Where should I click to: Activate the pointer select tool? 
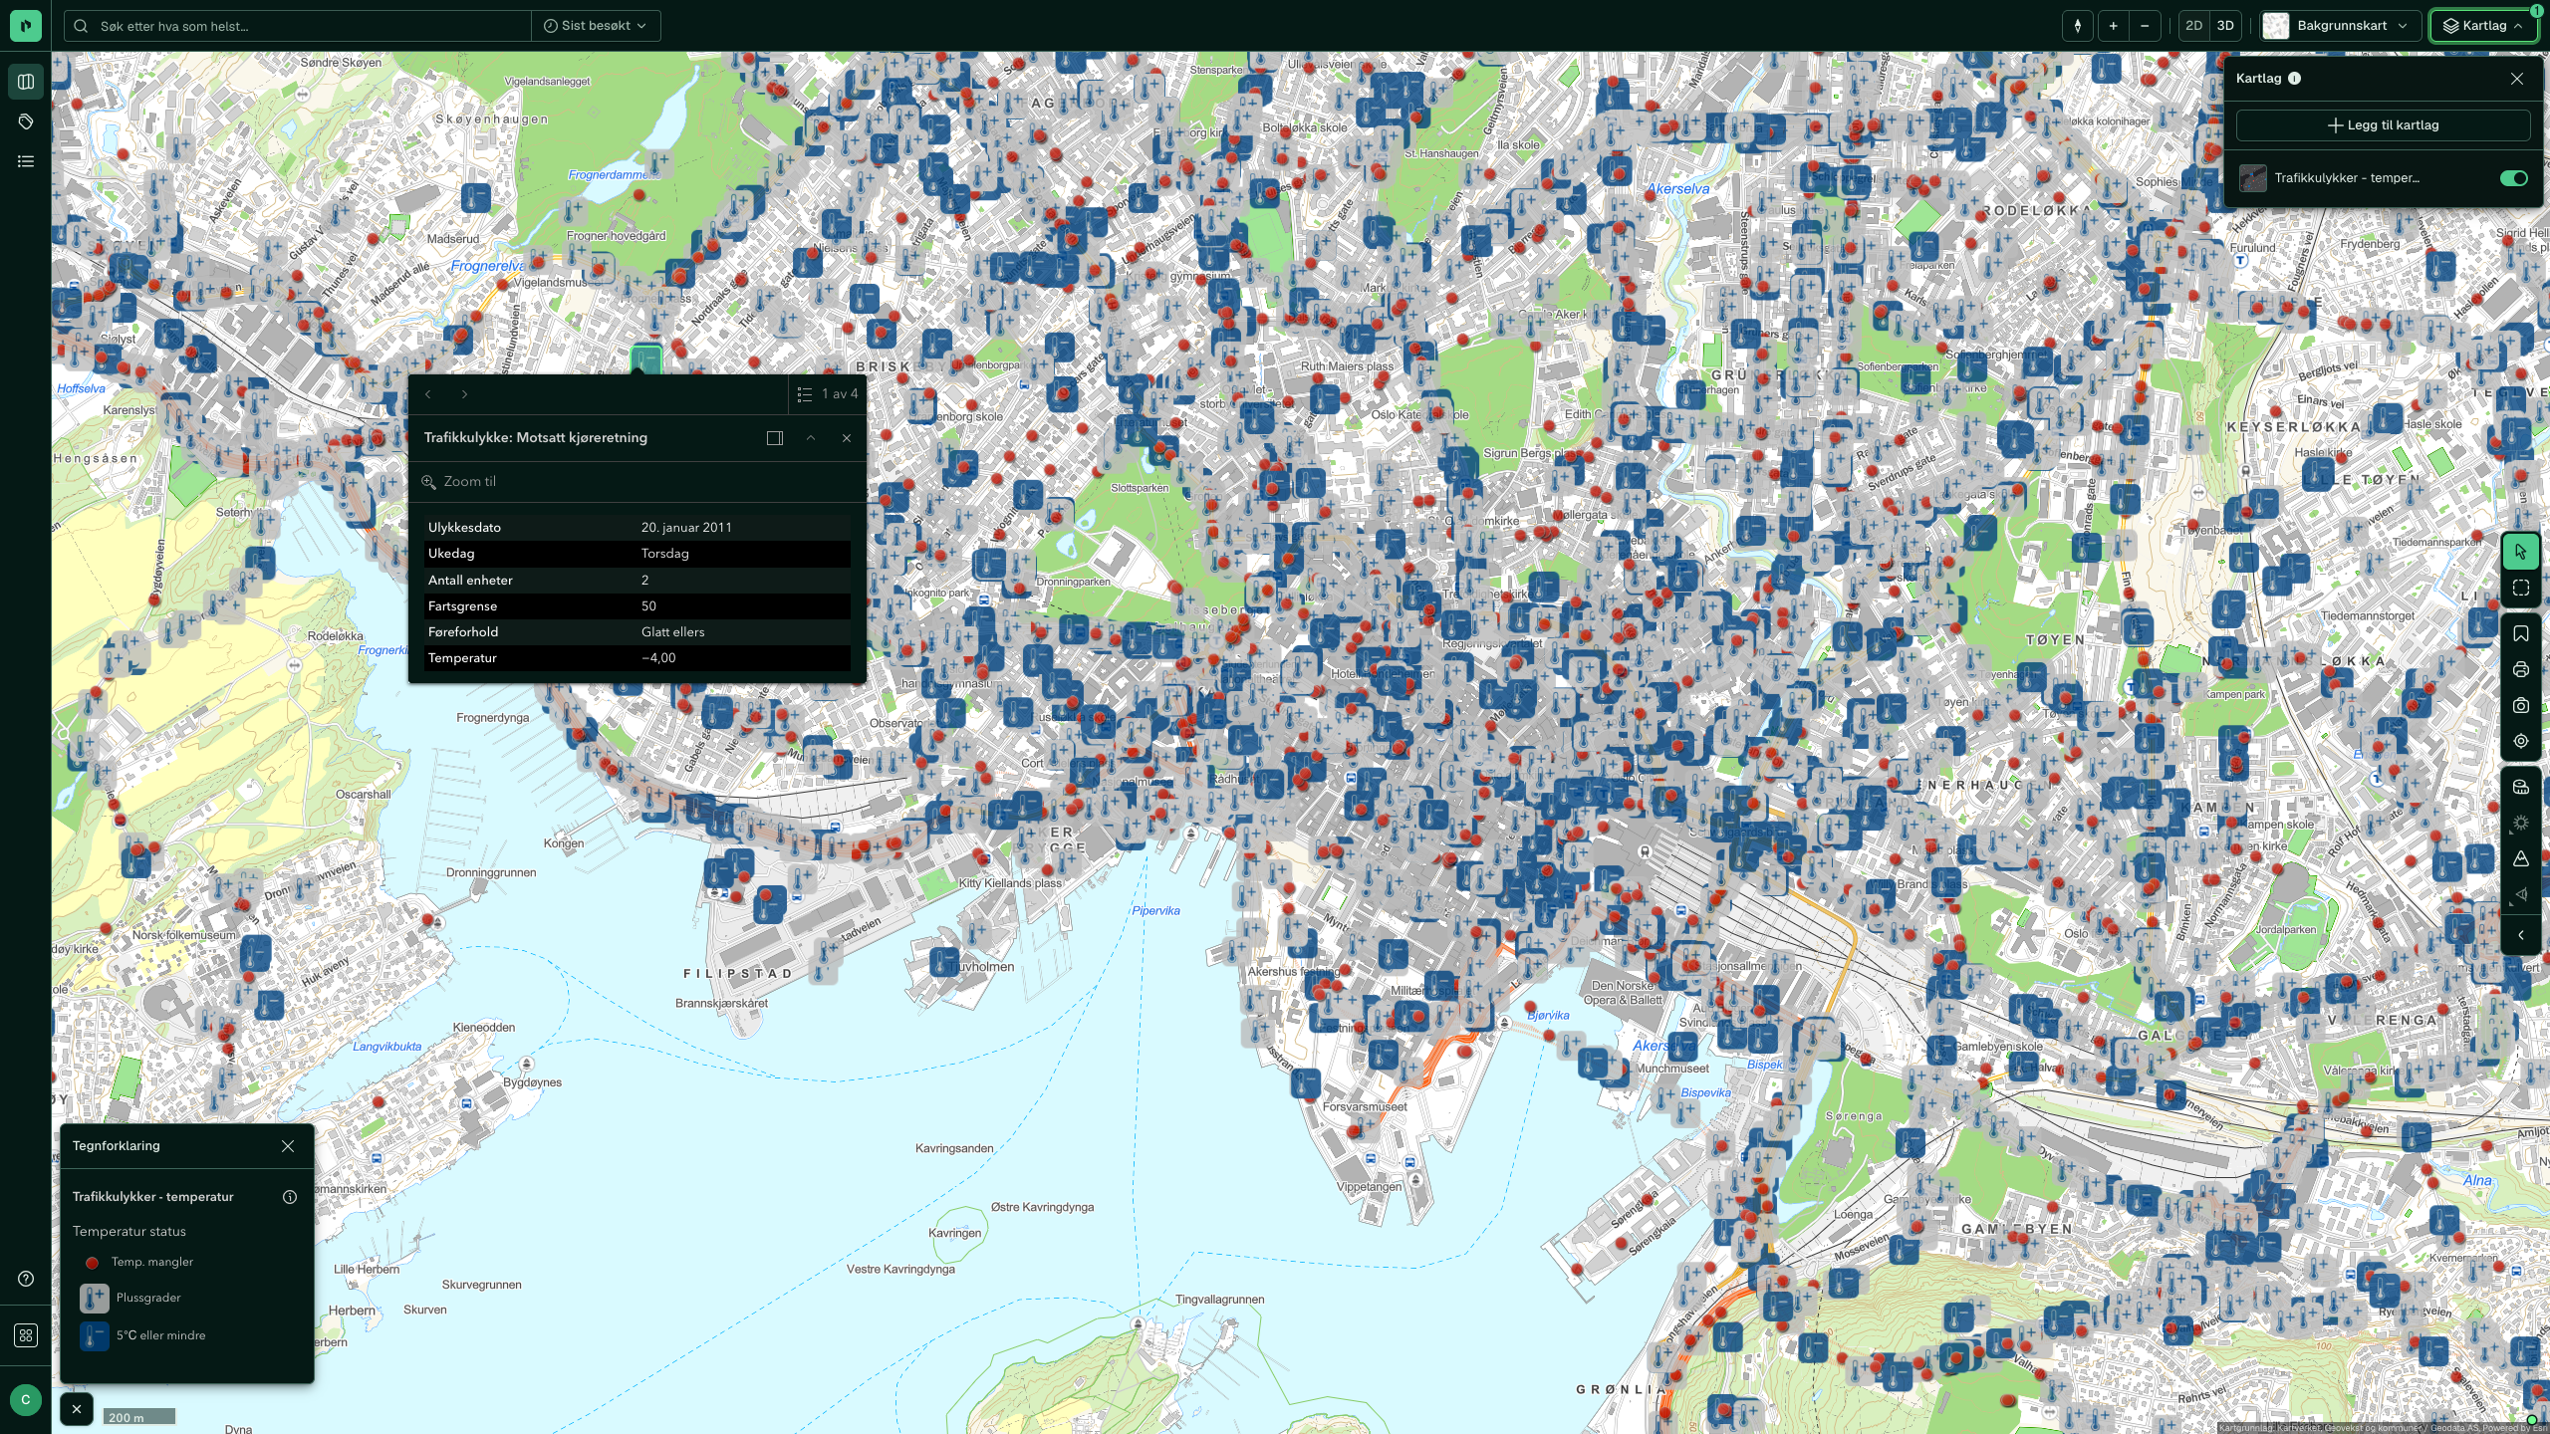pos(2520,552)
